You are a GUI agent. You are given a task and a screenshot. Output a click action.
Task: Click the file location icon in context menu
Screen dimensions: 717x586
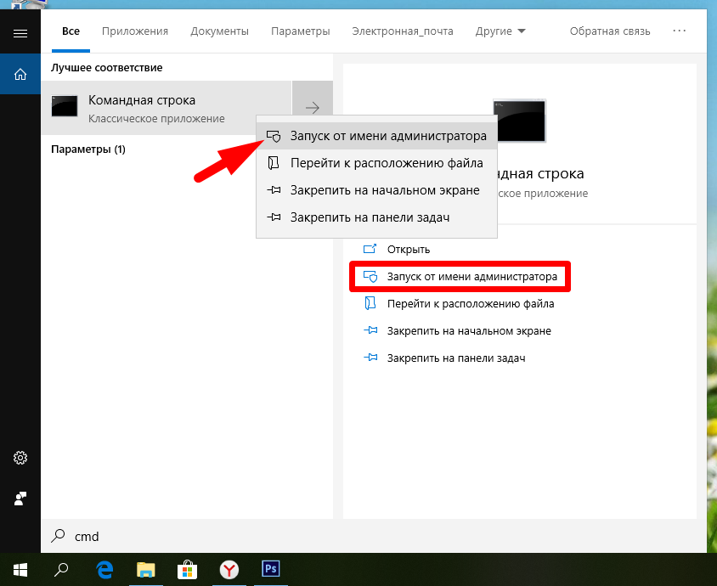[x=274, y=163]
